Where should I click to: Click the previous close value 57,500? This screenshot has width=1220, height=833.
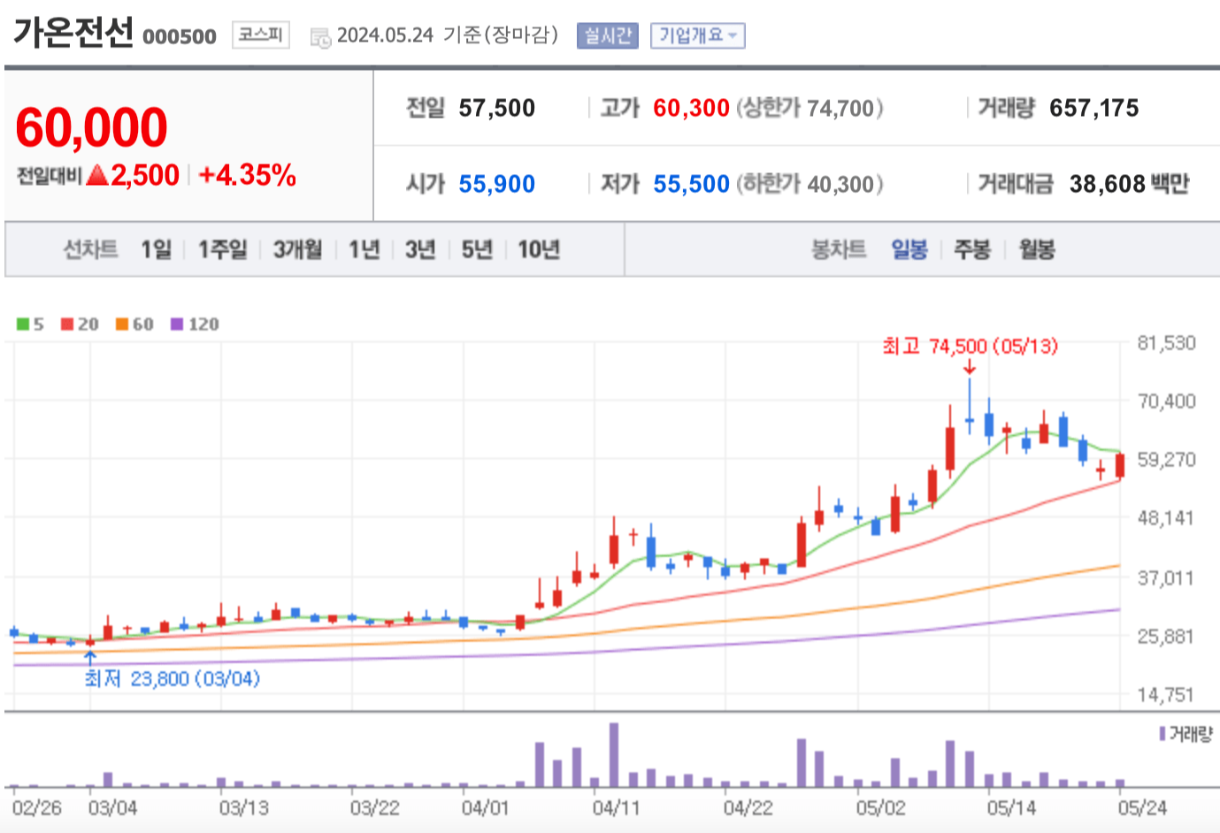(496, 108)
